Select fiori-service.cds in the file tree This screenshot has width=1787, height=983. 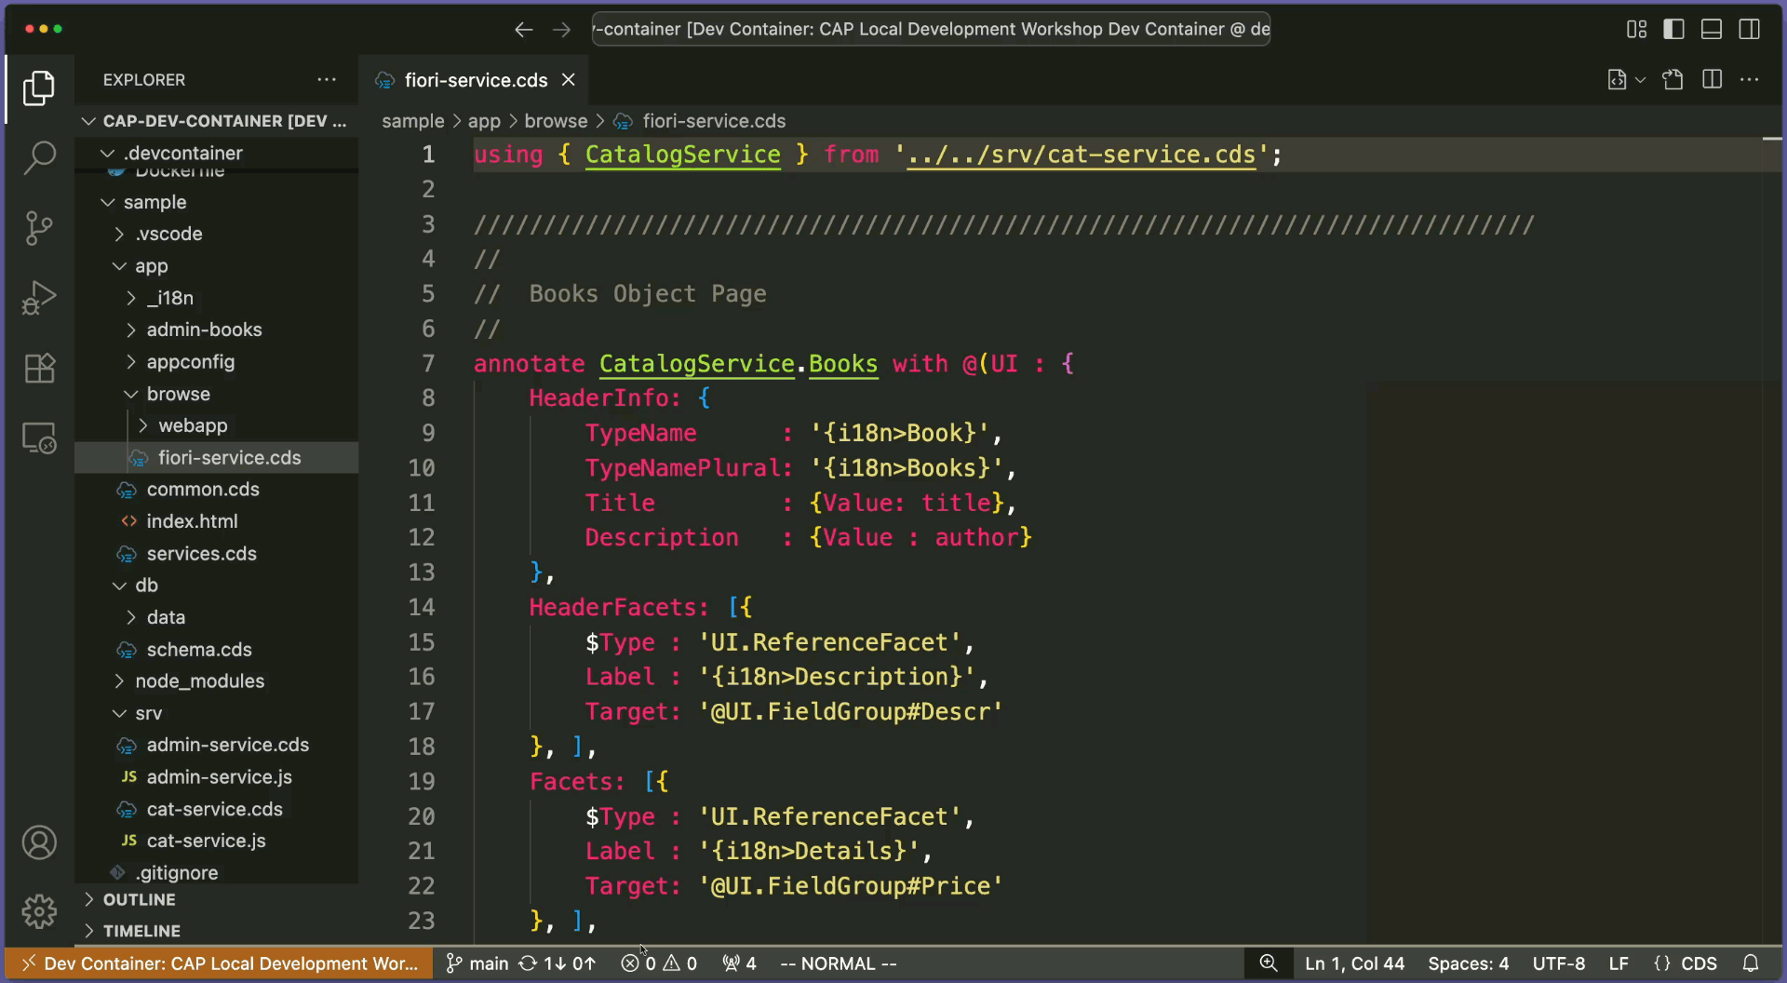tap(216, 458)
